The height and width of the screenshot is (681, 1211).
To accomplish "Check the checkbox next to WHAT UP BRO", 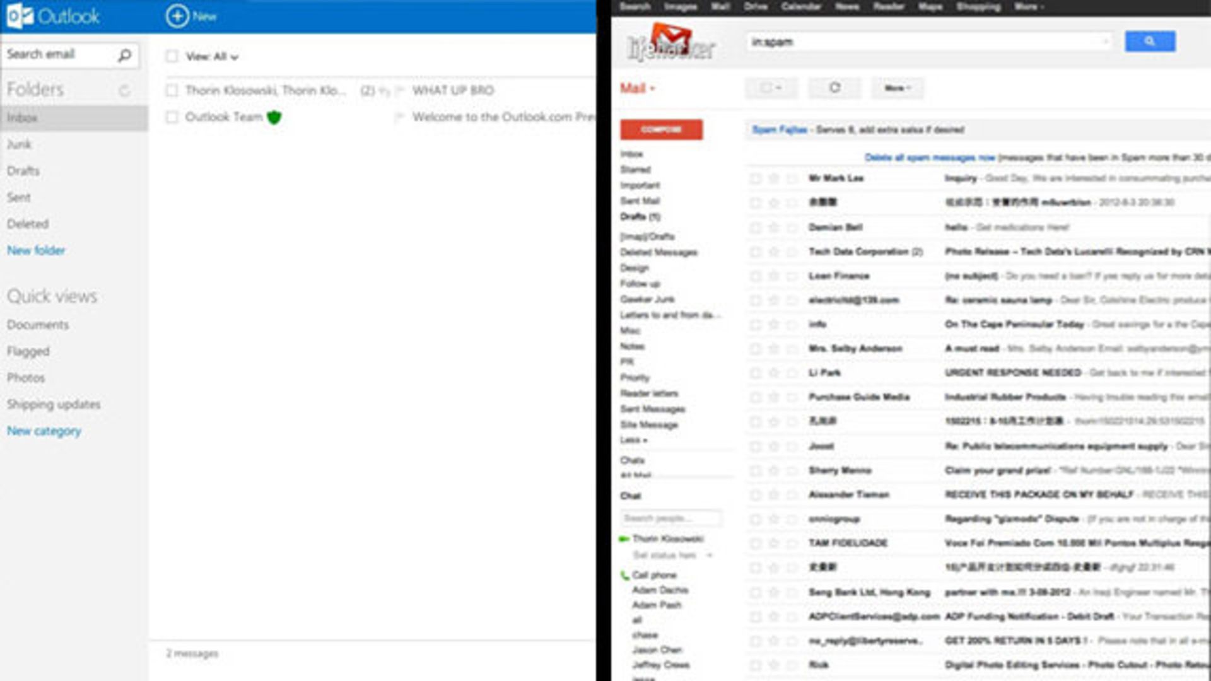I will (x=171, y=90).
